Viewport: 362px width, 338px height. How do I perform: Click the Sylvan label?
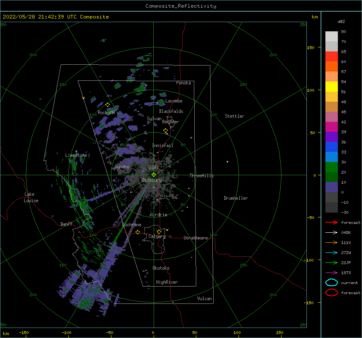point(154,119)
